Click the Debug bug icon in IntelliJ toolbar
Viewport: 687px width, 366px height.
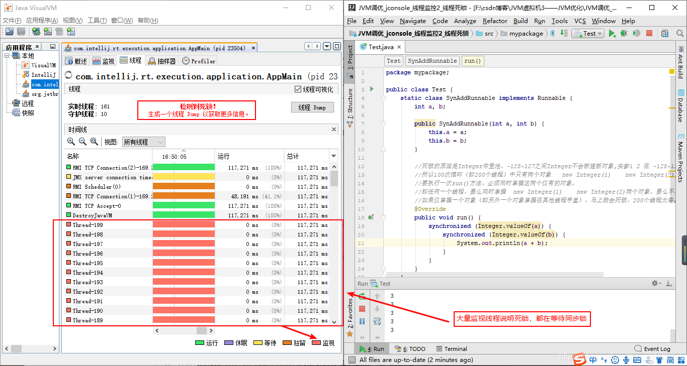[624, 33]
